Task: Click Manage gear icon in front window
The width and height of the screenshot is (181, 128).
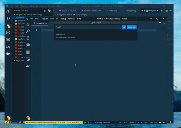Action: tap(28, 117)
